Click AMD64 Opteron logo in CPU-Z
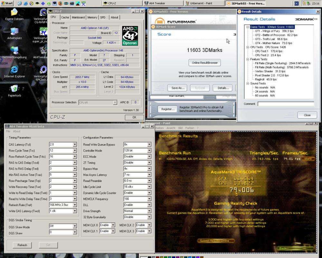The image size is (322, 258). point(130,35)
